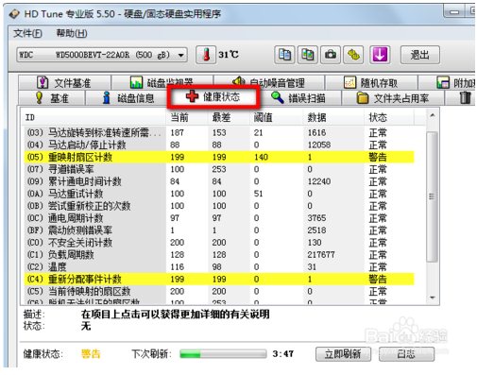
Task: Switch to the 自动噪音管理 tab
Action: click(x=269, y=82)
